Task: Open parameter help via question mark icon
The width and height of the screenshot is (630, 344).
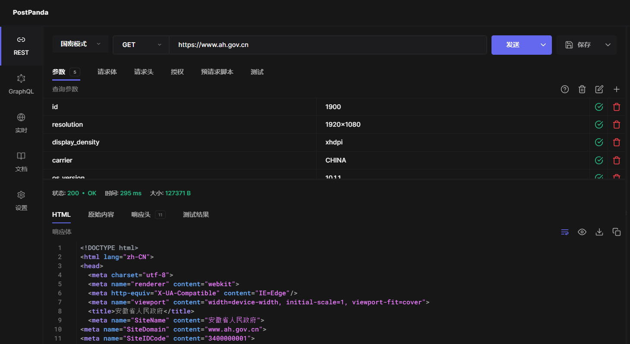Action: pos(565,89)
